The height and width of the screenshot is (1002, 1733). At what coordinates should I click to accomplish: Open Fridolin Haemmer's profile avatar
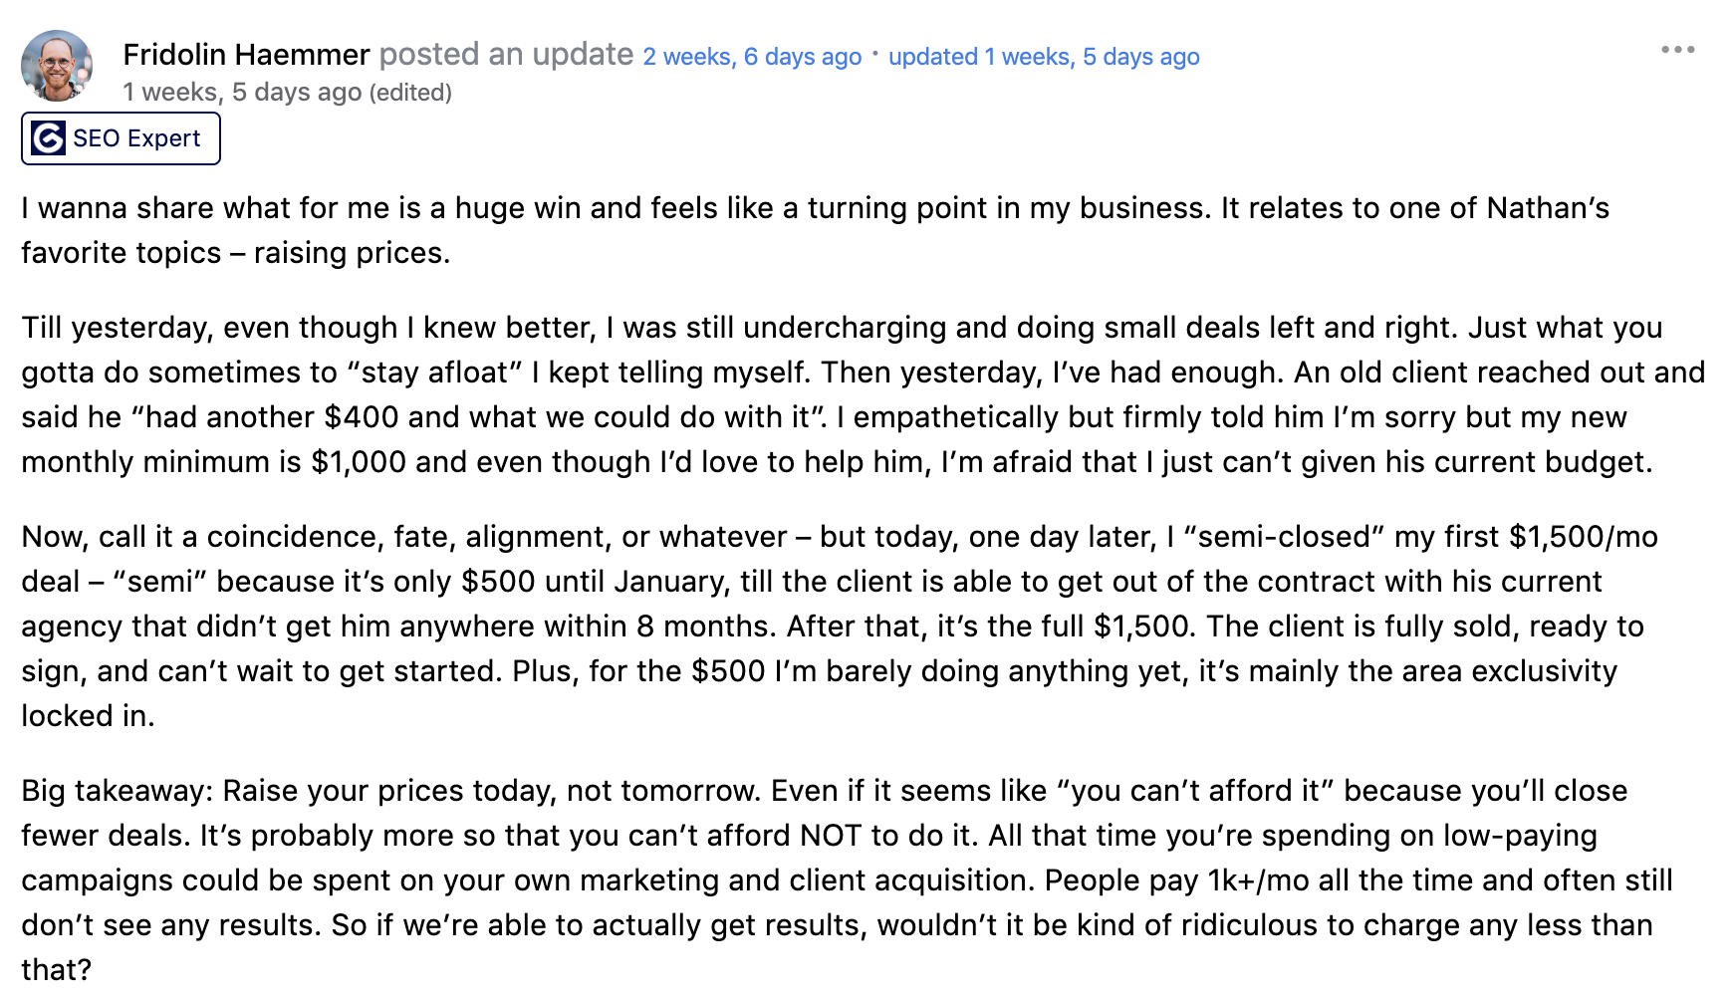pos(57,66)
